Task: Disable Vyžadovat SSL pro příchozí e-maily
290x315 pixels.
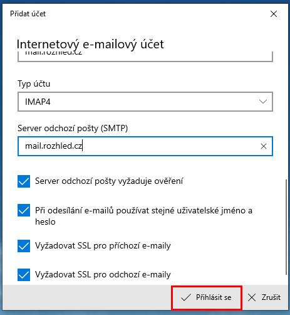Action: [24, 246]
